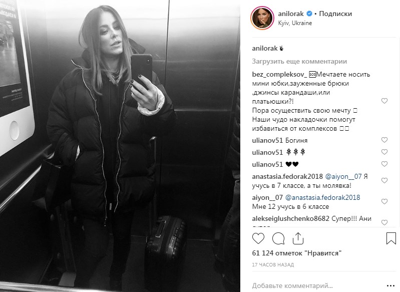The width and height of the screenshot is (400, 292).
Task: Like the alekseiglushchenko8682 comment
Action: point(384,222)
